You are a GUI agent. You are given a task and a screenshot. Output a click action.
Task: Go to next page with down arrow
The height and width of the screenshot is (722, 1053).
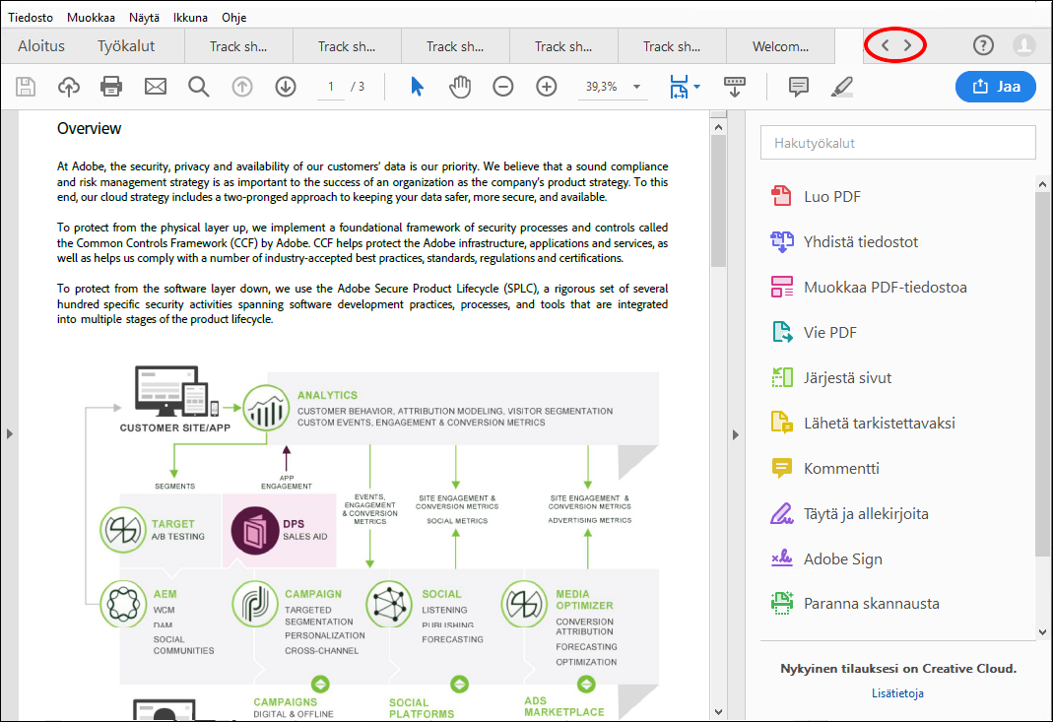point(286,87)
